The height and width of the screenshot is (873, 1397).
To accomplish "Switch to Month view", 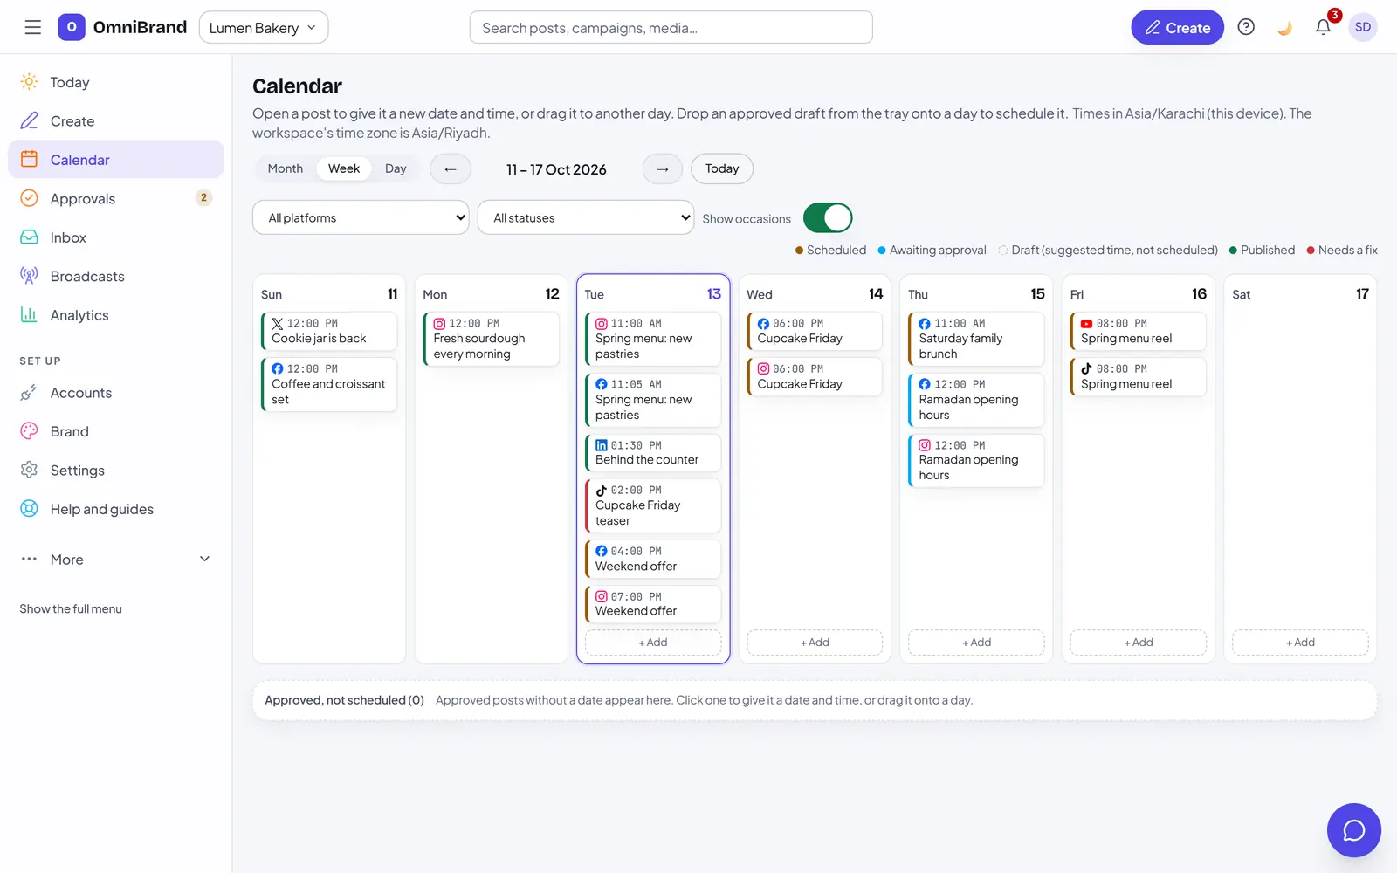I will coord(286,168).
